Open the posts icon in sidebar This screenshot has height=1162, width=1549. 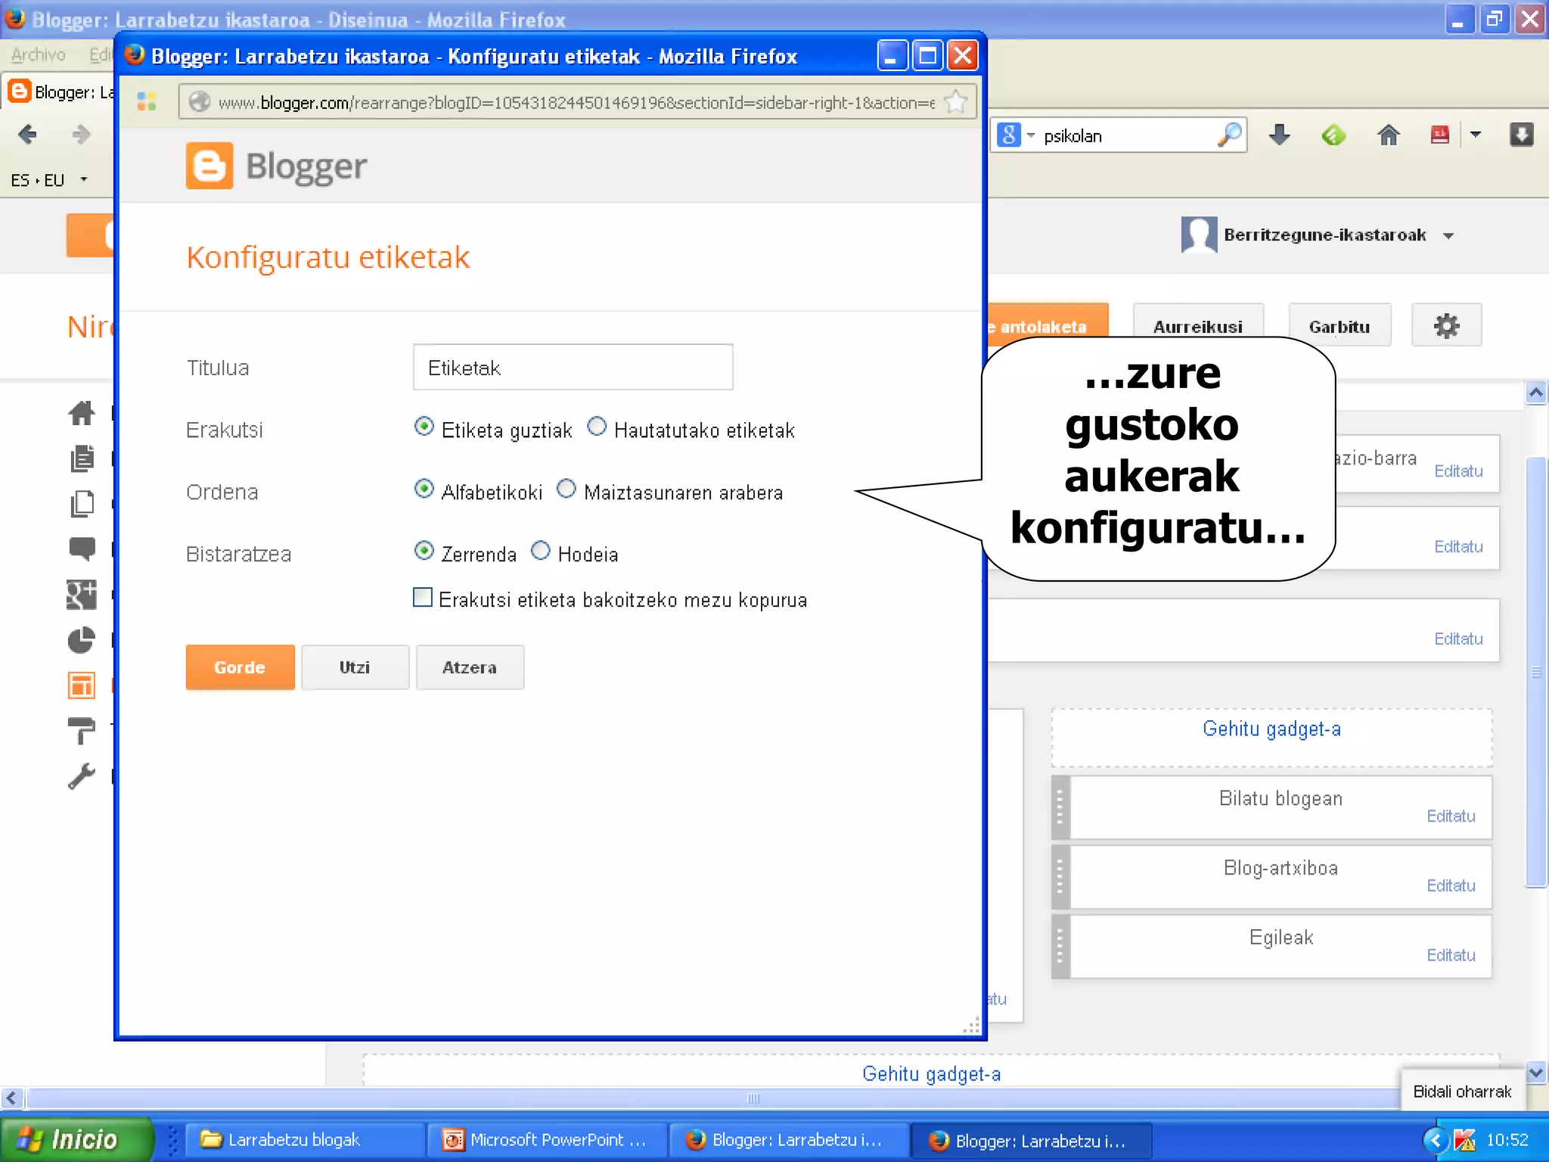click(x=82, y=458)
